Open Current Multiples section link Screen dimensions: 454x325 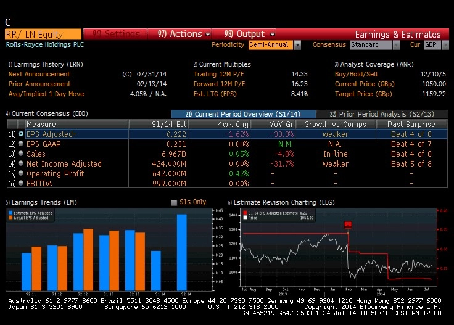click(x=222, y=64)
